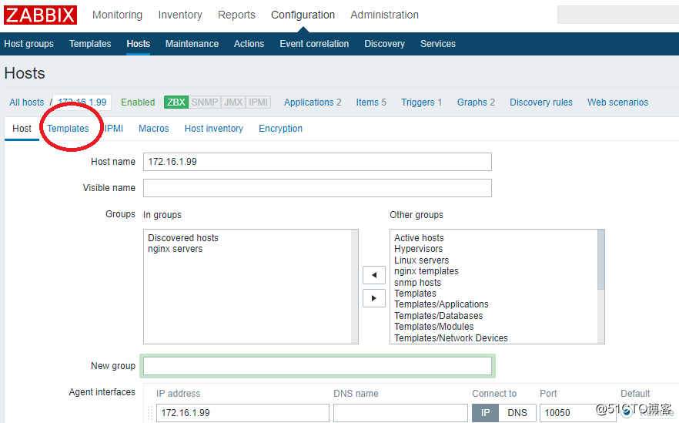Click the ZBX availability badge
This screenshot has width=679, height=423.
pos(176,102)
